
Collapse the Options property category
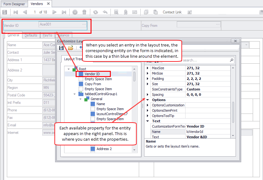(148, 100)
